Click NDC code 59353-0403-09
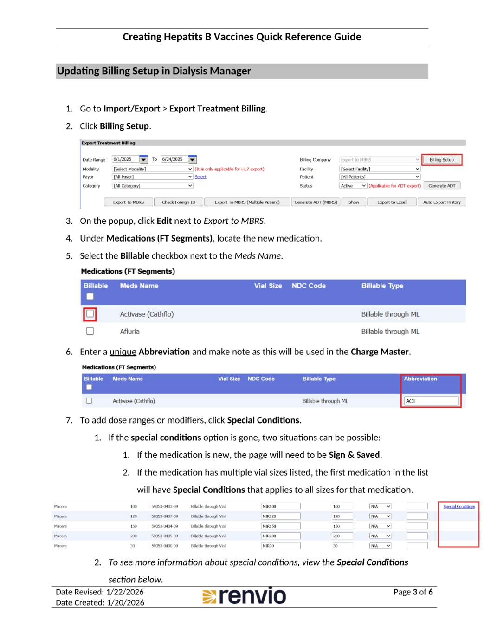The width and height of the screenshot is (484, 627). (165, 507)
